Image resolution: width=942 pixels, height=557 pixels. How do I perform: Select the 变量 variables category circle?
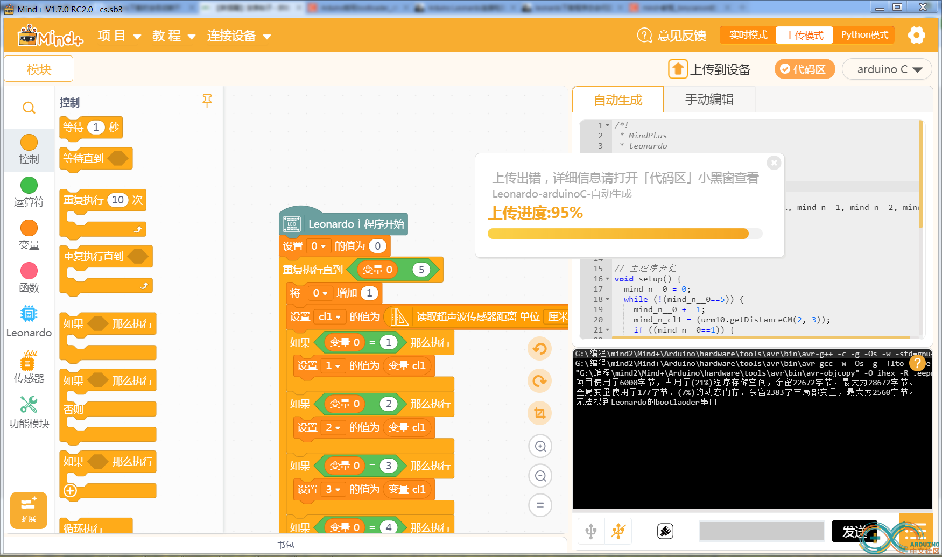coord(29,228)
